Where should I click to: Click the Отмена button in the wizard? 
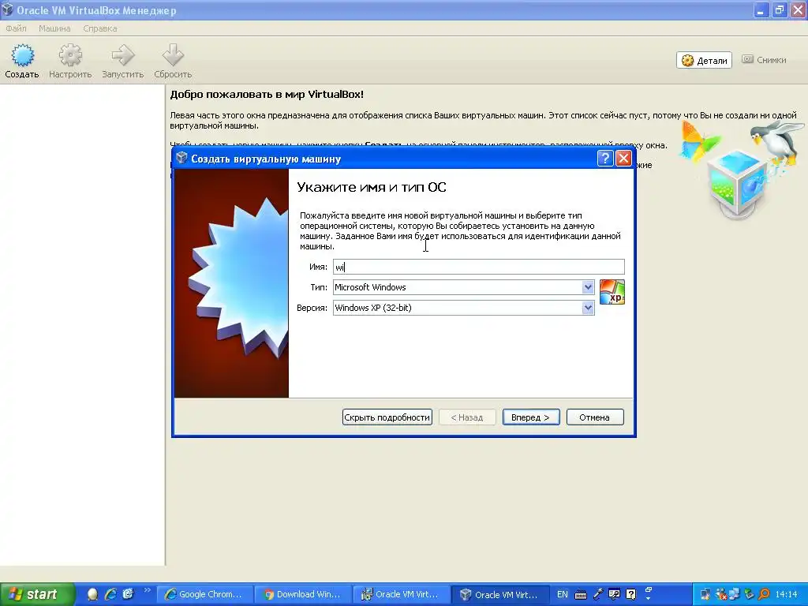[x=595, y=417]
